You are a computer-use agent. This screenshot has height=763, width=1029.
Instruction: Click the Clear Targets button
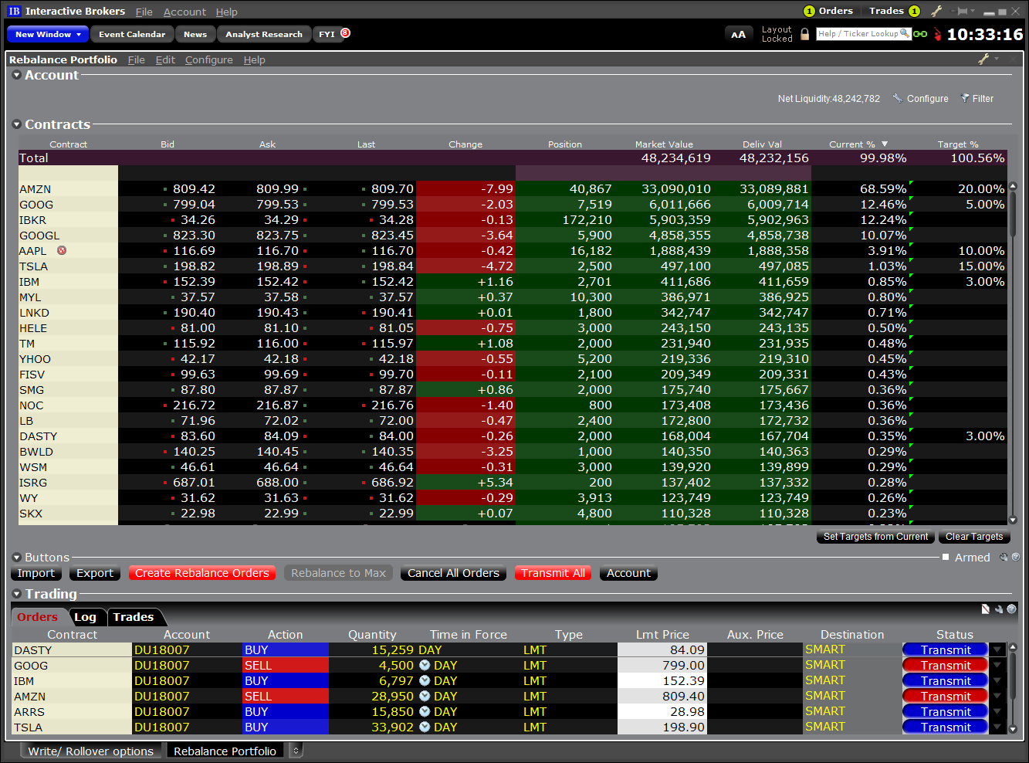[973, 537]
